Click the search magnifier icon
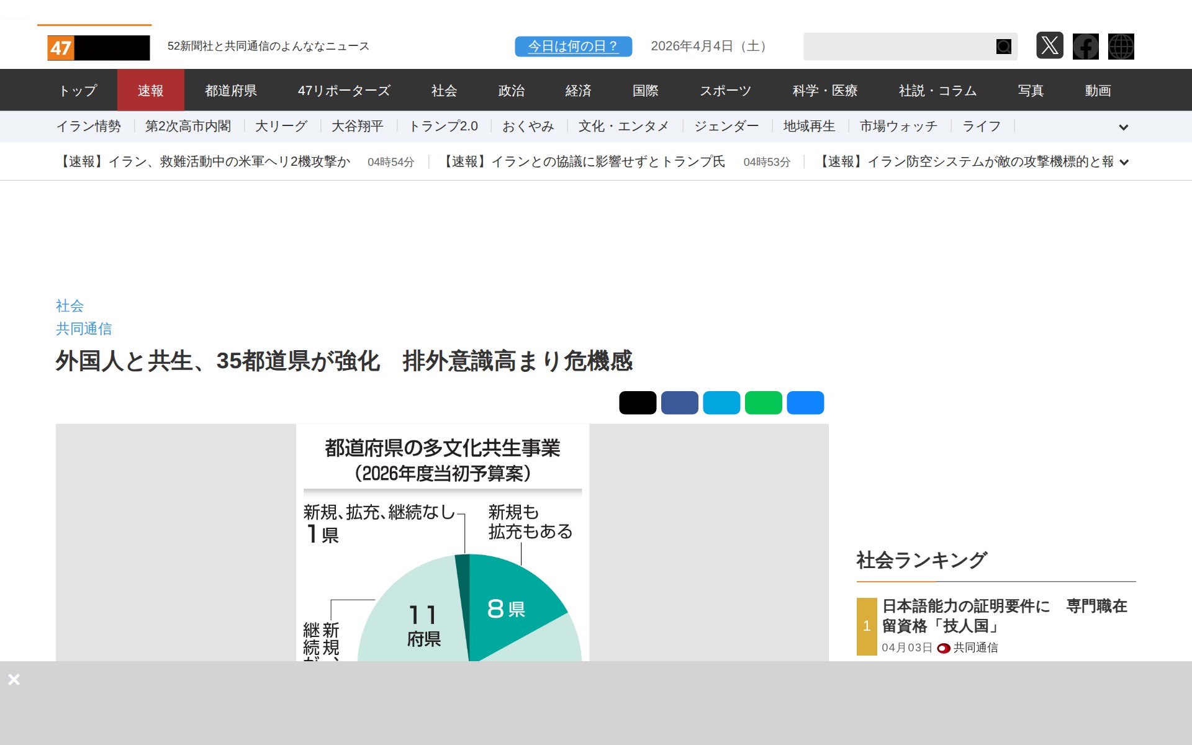This screenshot has width=1192, height=745. 1003,46
